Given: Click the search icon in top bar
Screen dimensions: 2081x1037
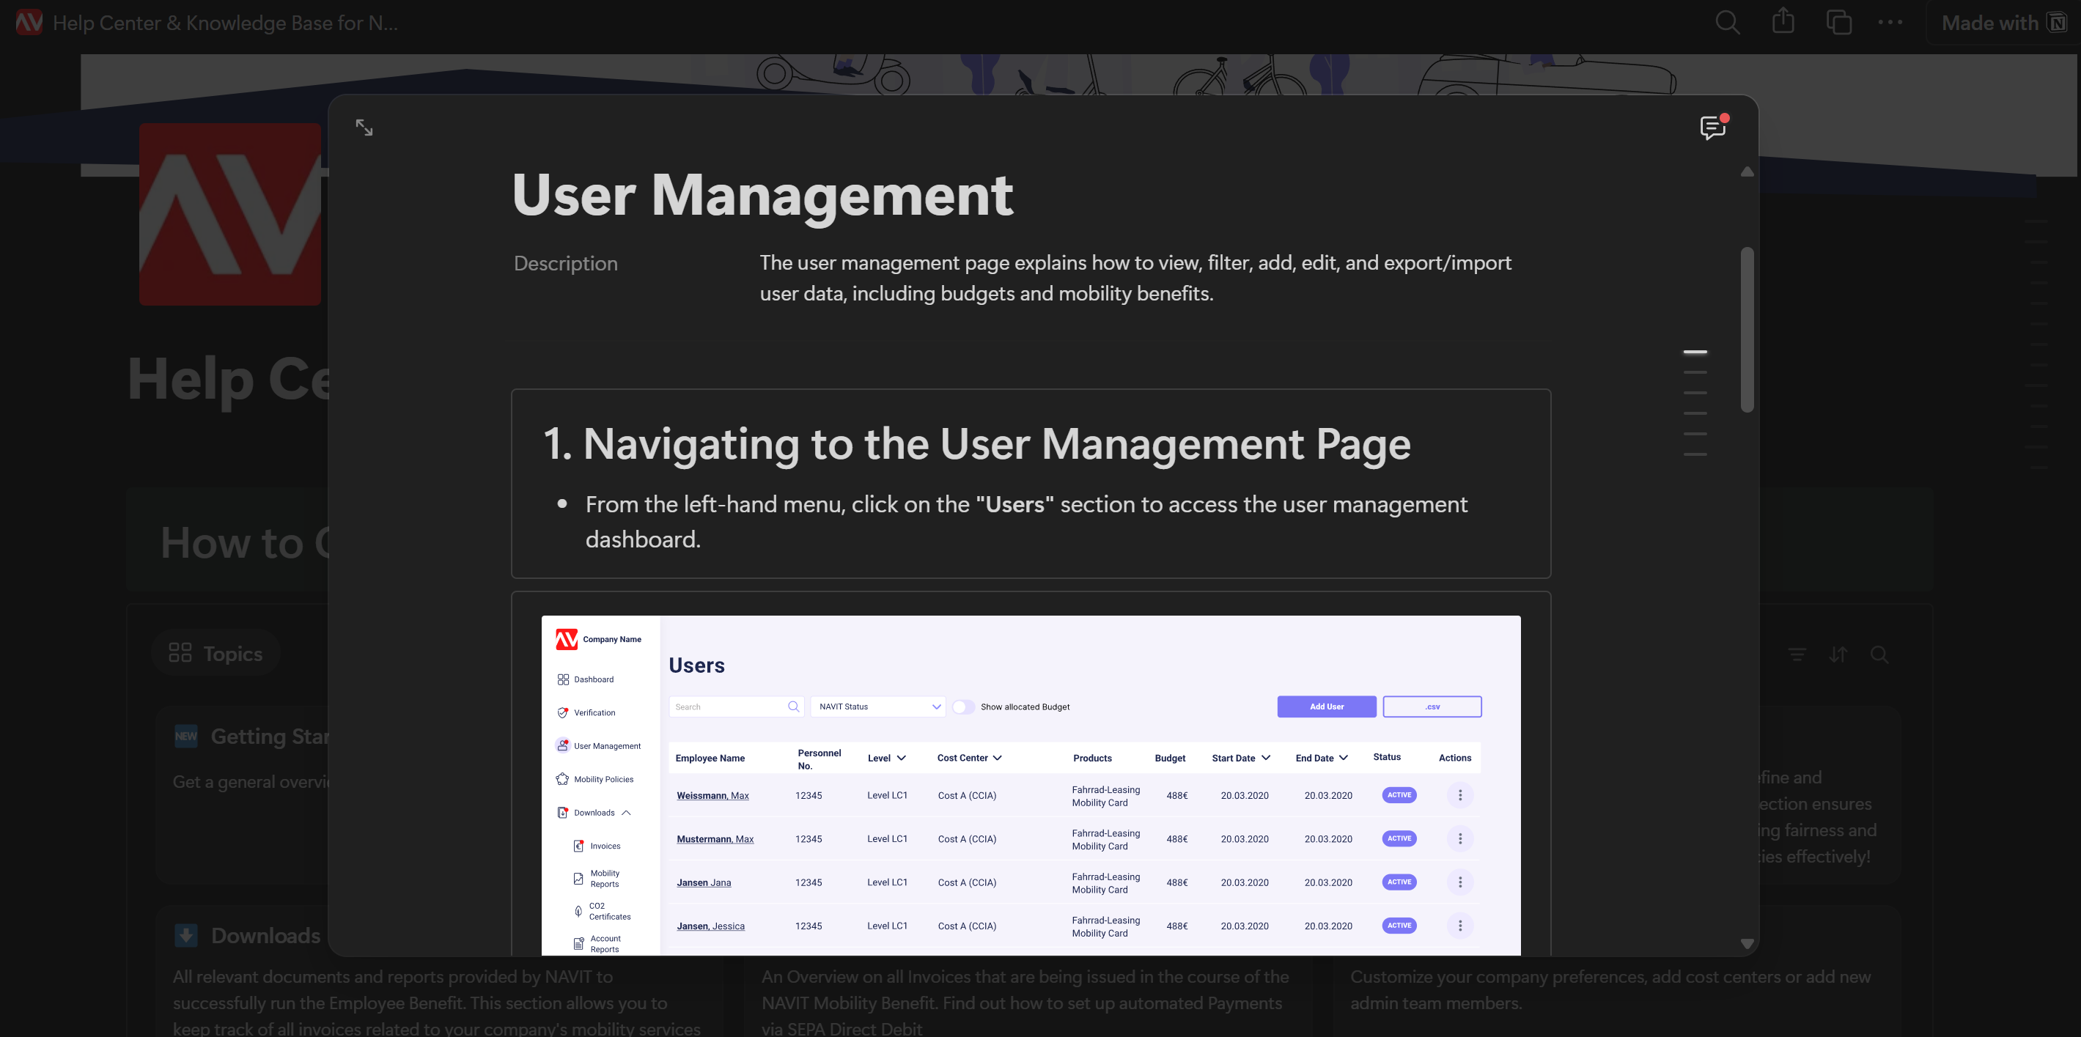Looking at the screenshot, I should pos(1726,22).
